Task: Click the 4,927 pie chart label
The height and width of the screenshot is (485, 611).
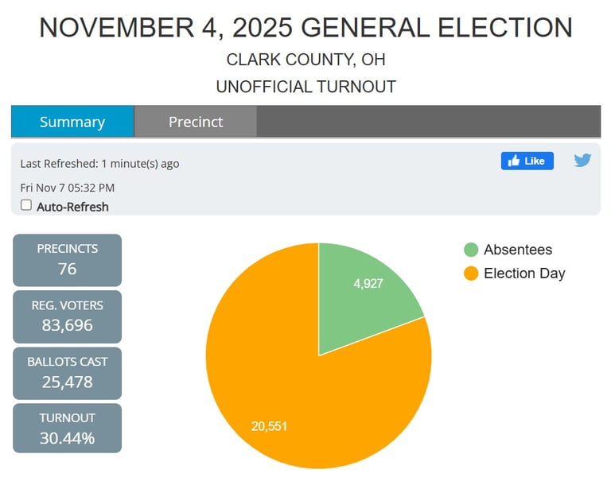Action: point(368,283)
